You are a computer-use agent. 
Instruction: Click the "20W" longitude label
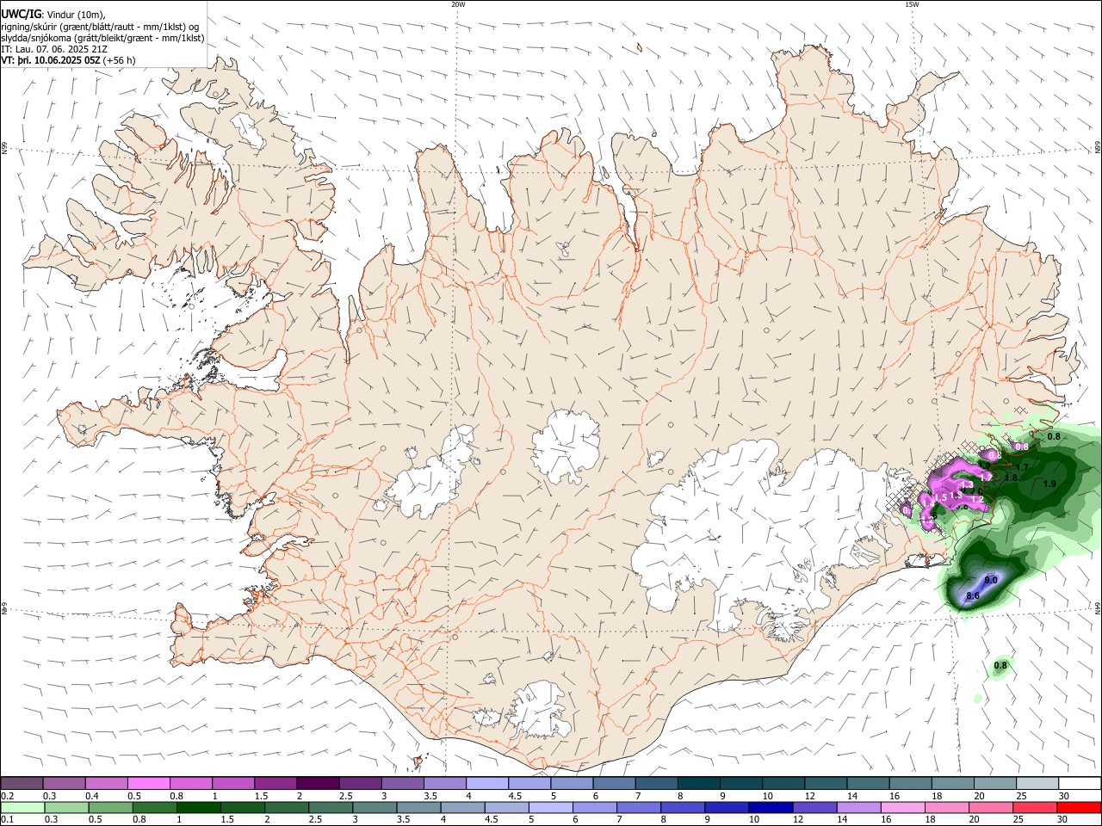tap(458, 4)
